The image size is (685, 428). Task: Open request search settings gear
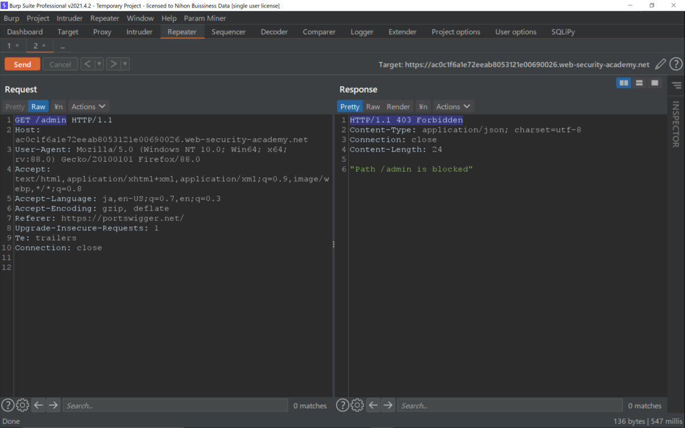(22, 405)
